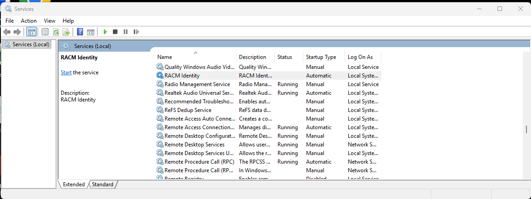
Task: Click gear icon beside RACM Identity
Action: click(x=160, y=75)
